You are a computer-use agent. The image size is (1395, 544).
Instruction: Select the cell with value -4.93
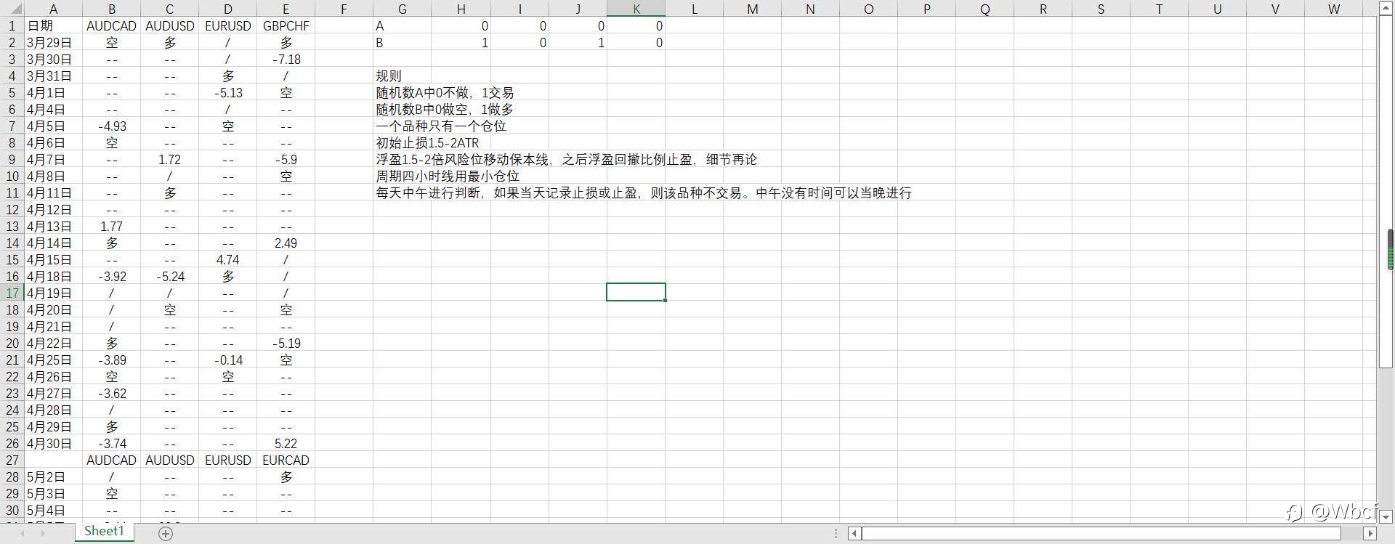click(x=111, y=126)
